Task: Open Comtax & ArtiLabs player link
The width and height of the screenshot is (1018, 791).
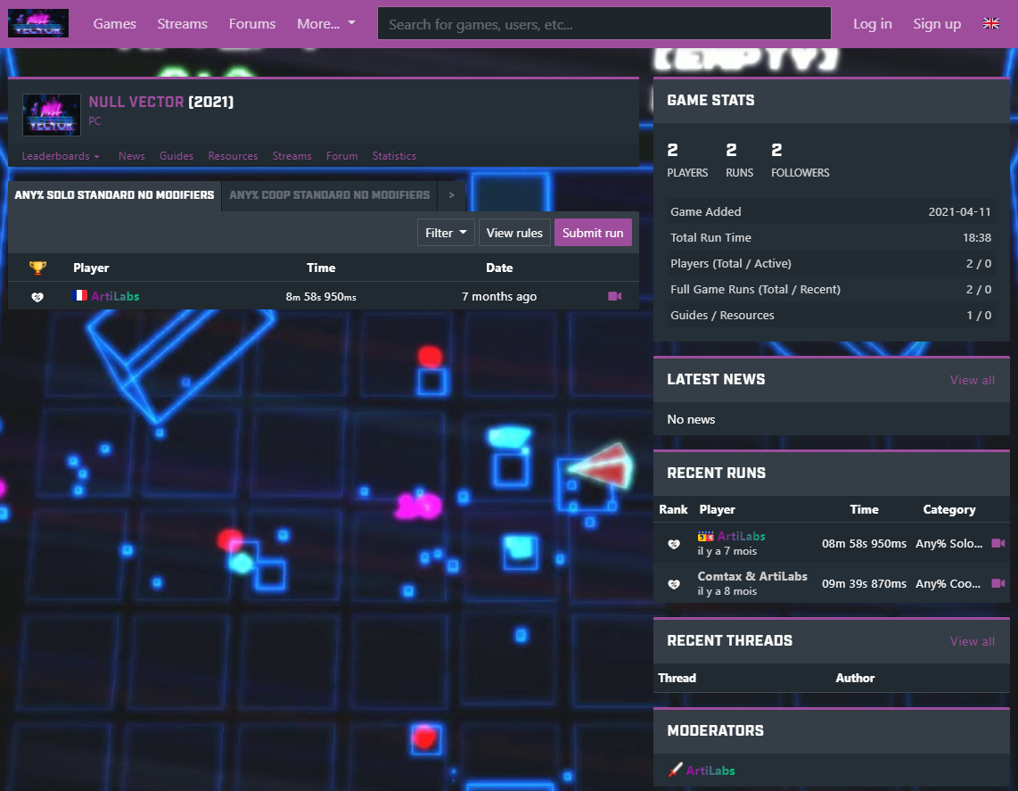Action: pyautogui.click(x=752, y=576)
